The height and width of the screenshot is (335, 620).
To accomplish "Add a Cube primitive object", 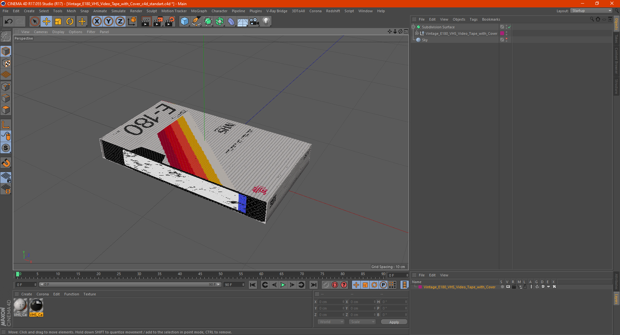I will [184, 22].
